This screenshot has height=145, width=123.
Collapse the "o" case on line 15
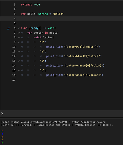pos(19,70)
